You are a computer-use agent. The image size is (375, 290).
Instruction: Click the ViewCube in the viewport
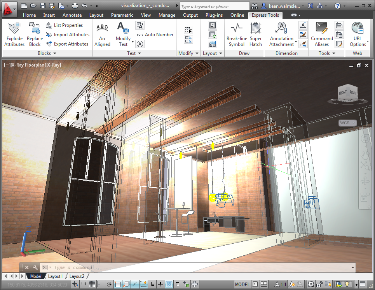point(347,93)
